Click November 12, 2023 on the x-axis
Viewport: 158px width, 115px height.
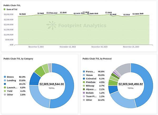tap(68, 47)
